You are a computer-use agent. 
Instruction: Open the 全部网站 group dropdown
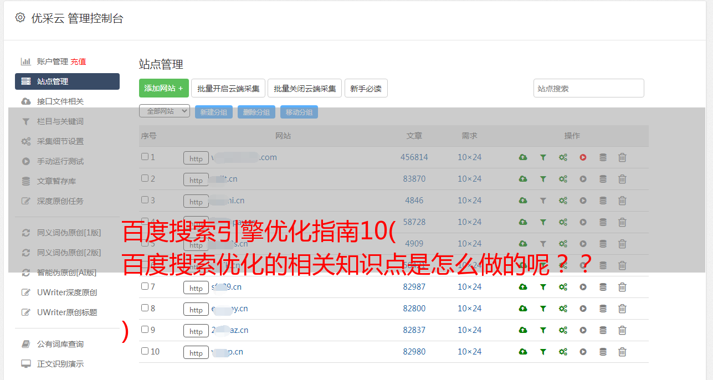tap(165, 111)
